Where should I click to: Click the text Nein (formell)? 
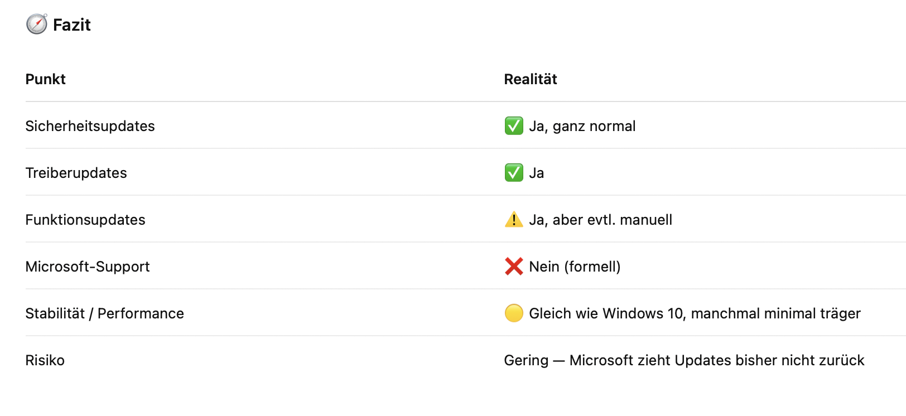[x=575, y=267]
